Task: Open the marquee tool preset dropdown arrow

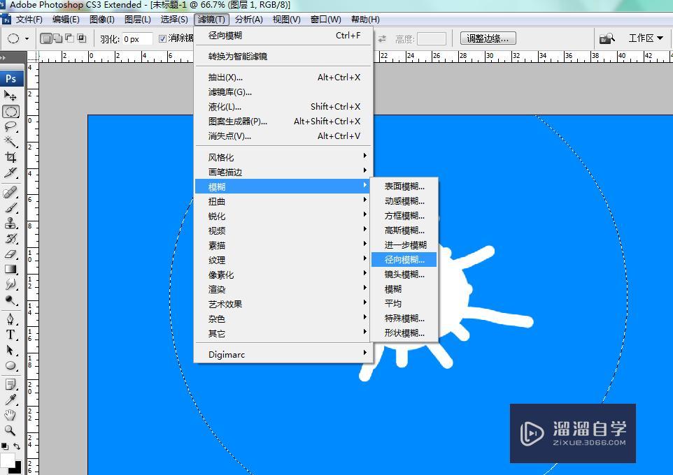Action: (27, 39)
